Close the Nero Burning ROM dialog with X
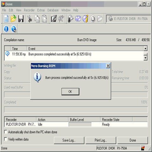152x152 pixels. click(108, 66)
